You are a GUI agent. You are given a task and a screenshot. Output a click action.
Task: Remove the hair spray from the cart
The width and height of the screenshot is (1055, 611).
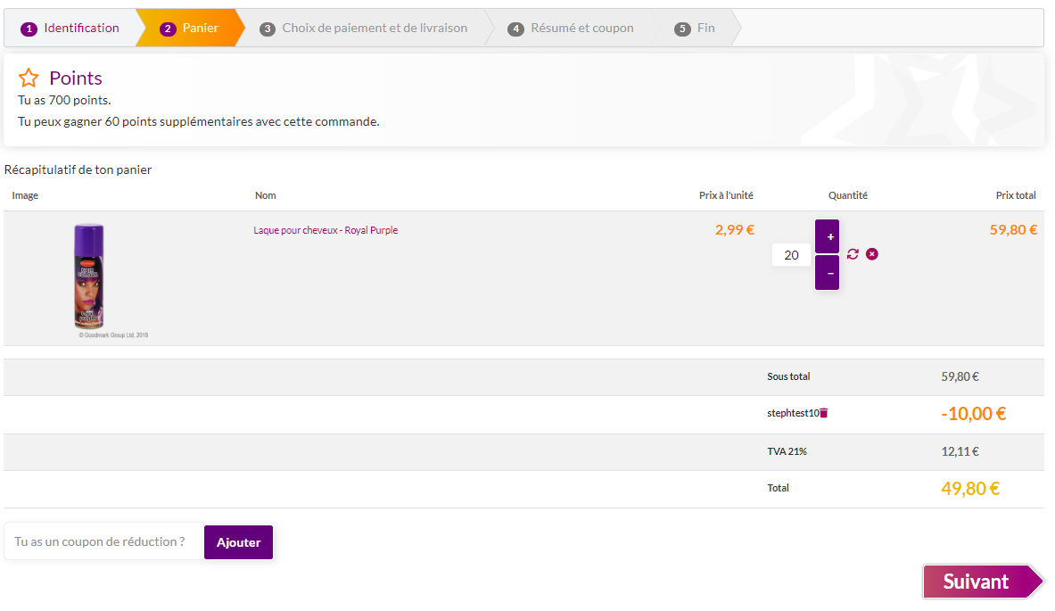[x=872, y=254]
